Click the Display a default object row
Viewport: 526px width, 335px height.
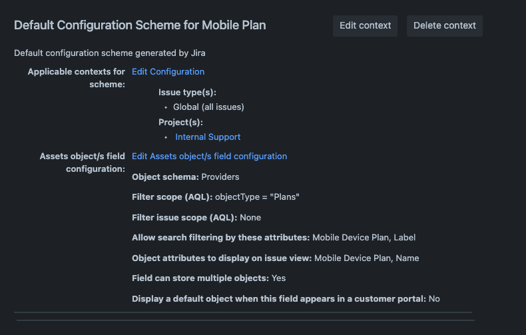(286, 299)
